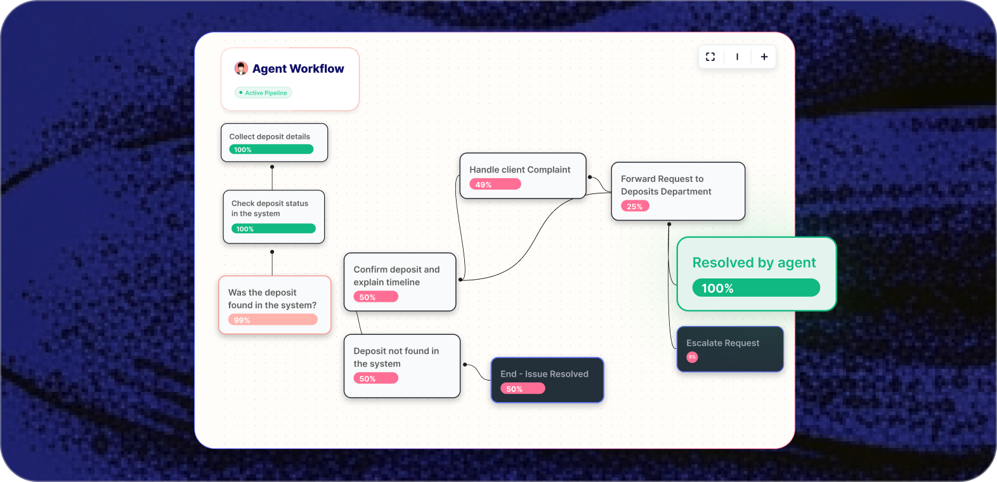The width and height of the screenshot is (997, 482).
Task: Click the Agent Workflow title text
Action: tap(298, 68)
